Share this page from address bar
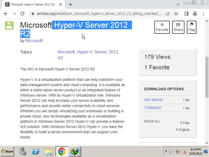 168,14
